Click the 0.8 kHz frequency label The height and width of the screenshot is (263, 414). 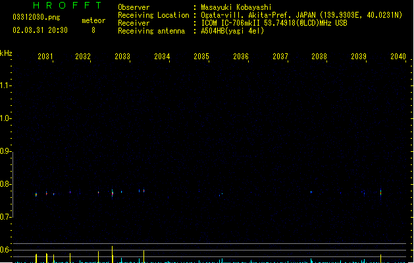coord(5,184)
